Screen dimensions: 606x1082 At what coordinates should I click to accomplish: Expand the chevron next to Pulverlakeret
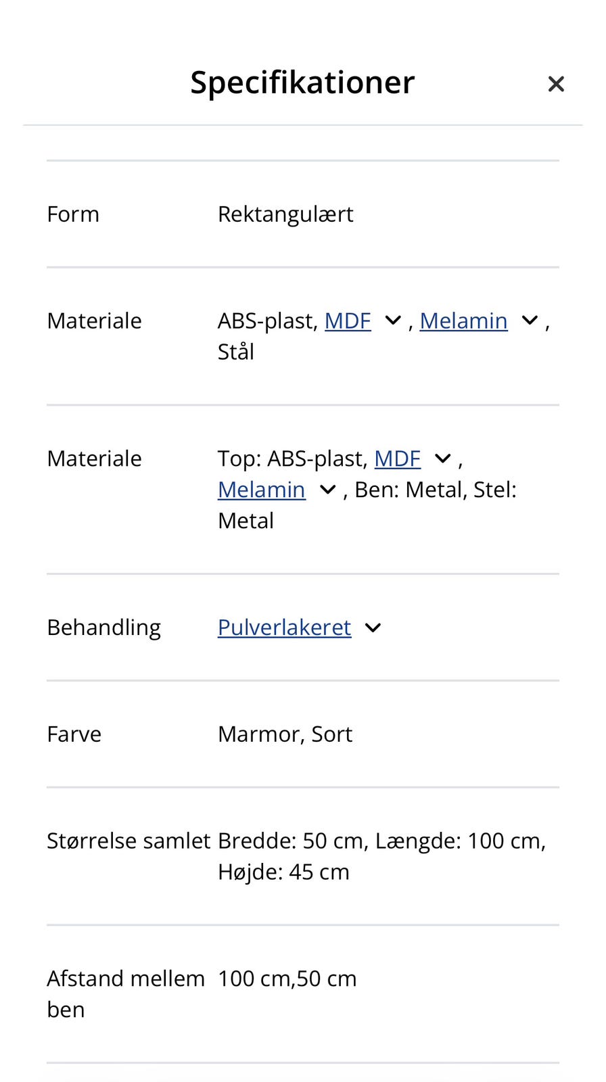click(x=373, y=628)
